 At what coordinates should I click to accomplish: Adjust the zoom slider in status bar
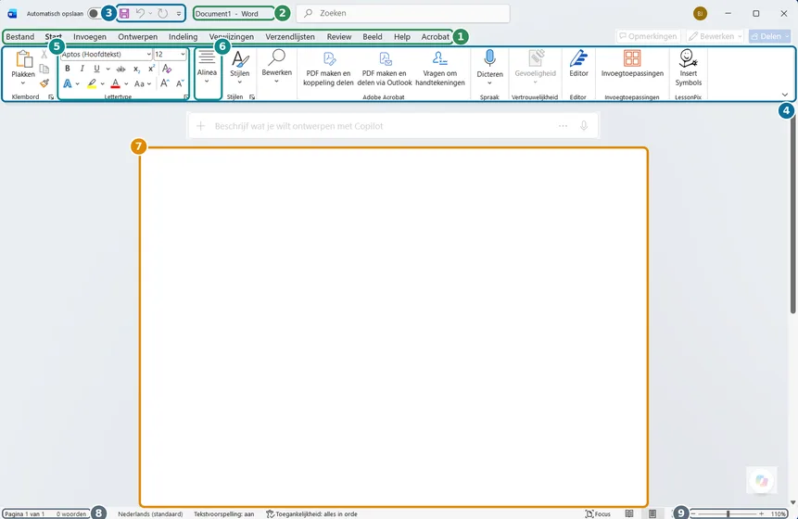click(x=728, y=514)
